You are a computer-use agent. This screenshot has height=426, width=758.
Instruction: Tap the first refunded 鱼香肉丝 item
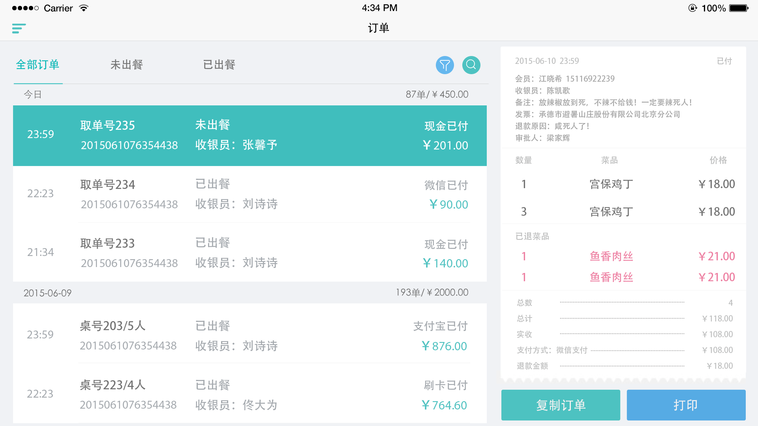(611, 256)
